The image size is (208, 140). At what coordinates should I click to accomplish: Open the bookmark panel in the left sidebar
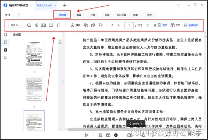click(6, 58)
